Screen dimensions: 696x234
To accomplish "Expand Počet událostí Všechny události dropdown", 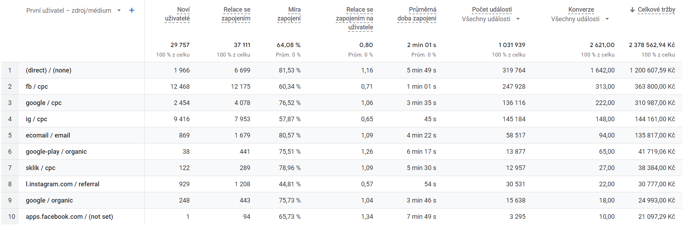I will [518, 19].
